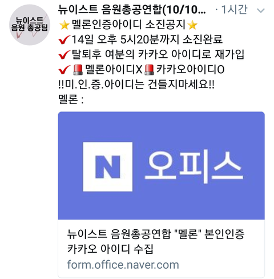Click the tweet text 멜론인증아이디 소진공지

click(x=128, y=25)
